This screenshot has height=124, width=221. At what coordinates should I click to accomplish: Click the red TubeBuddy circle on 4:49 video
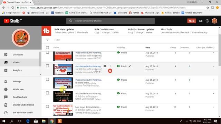pyautogui.click(x=110, y=71)
